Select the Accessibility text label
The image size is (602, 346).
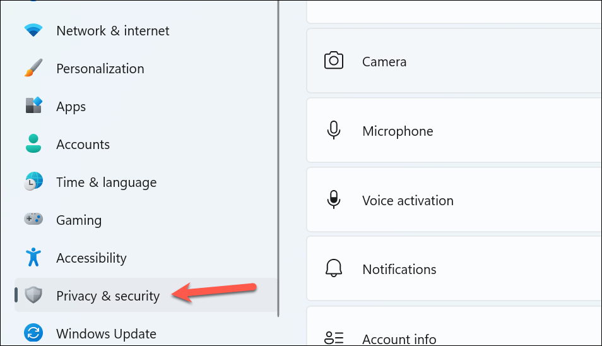point(91,258)
